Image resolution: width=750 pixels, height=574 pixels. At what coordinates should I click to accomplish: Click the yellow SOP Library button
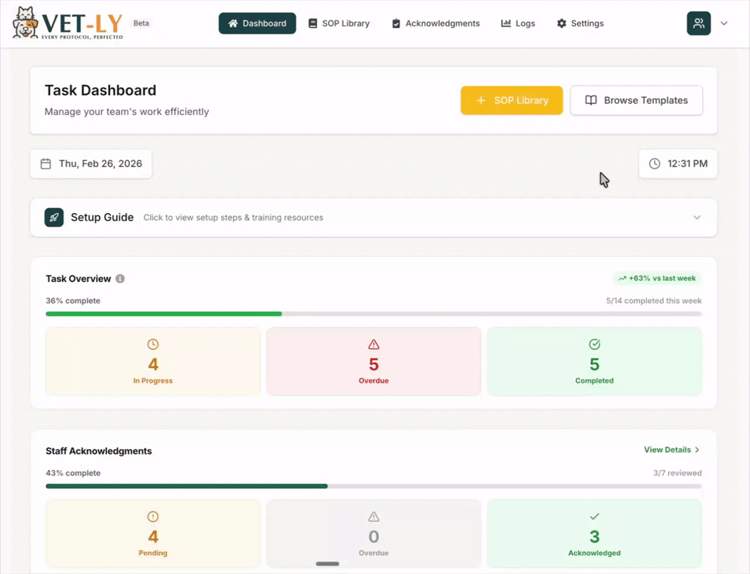(x=511, y=100)
